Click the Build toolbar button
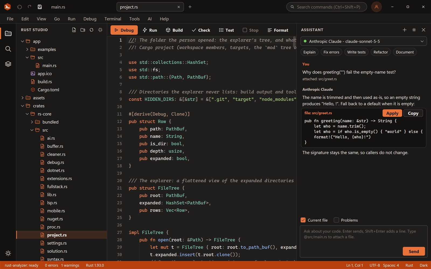This screenshot has width=431, height=269. [174, 30]
